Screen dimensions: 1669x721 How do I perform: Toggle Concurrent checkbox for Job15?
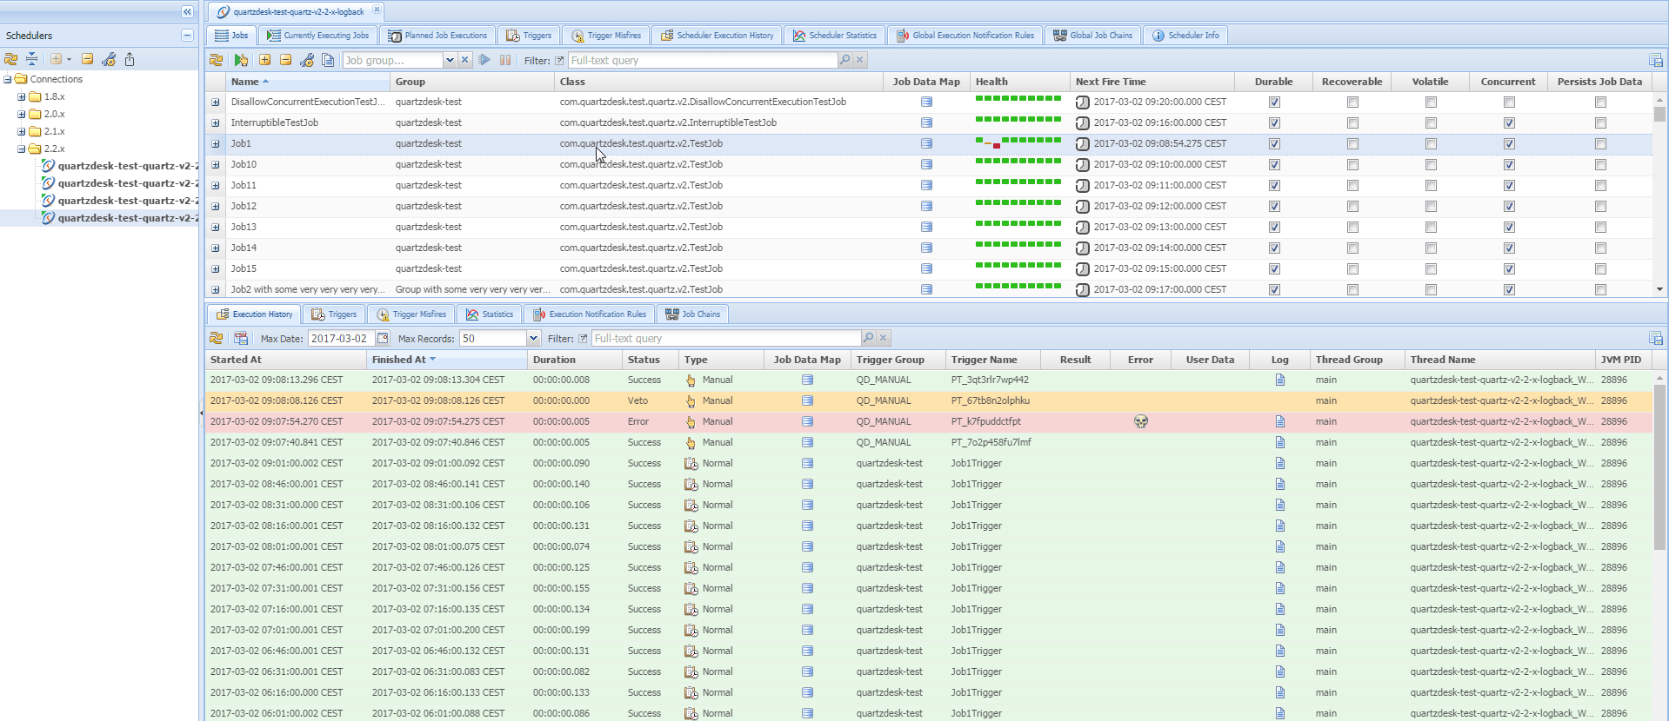[x=1509, y=269]
